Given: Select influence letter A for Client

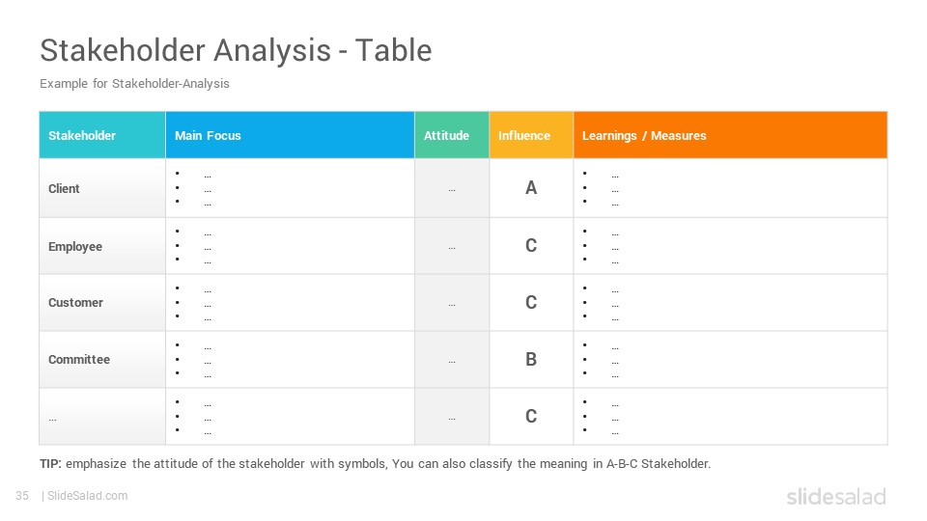Looking at the screenshot, I should (x=531, y=188).
